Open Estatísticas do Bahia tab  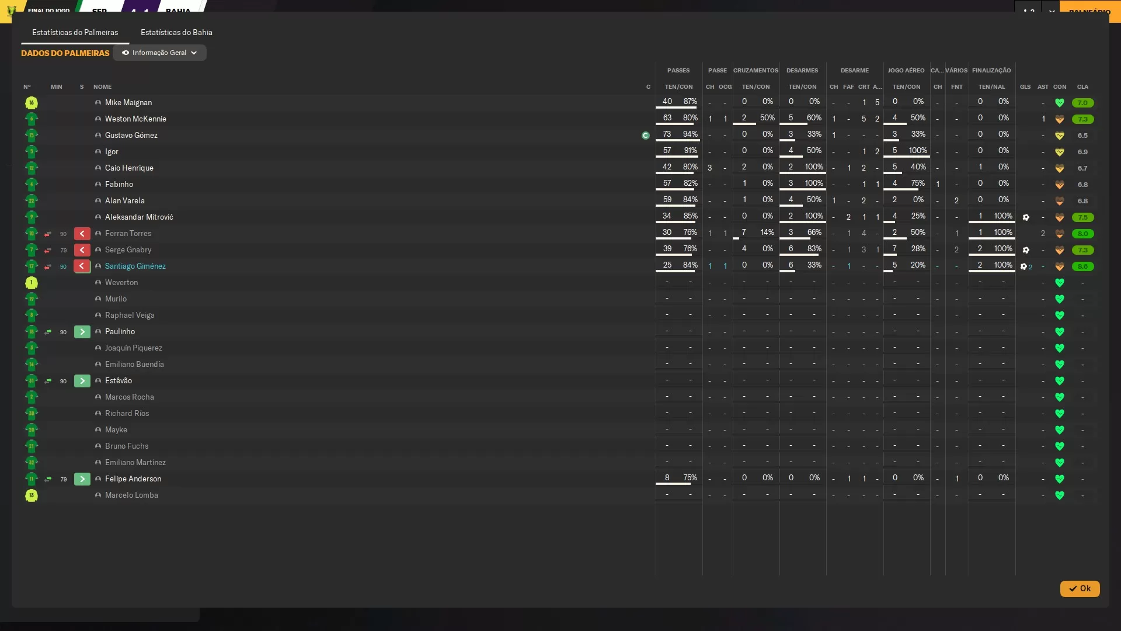(176, 32)
